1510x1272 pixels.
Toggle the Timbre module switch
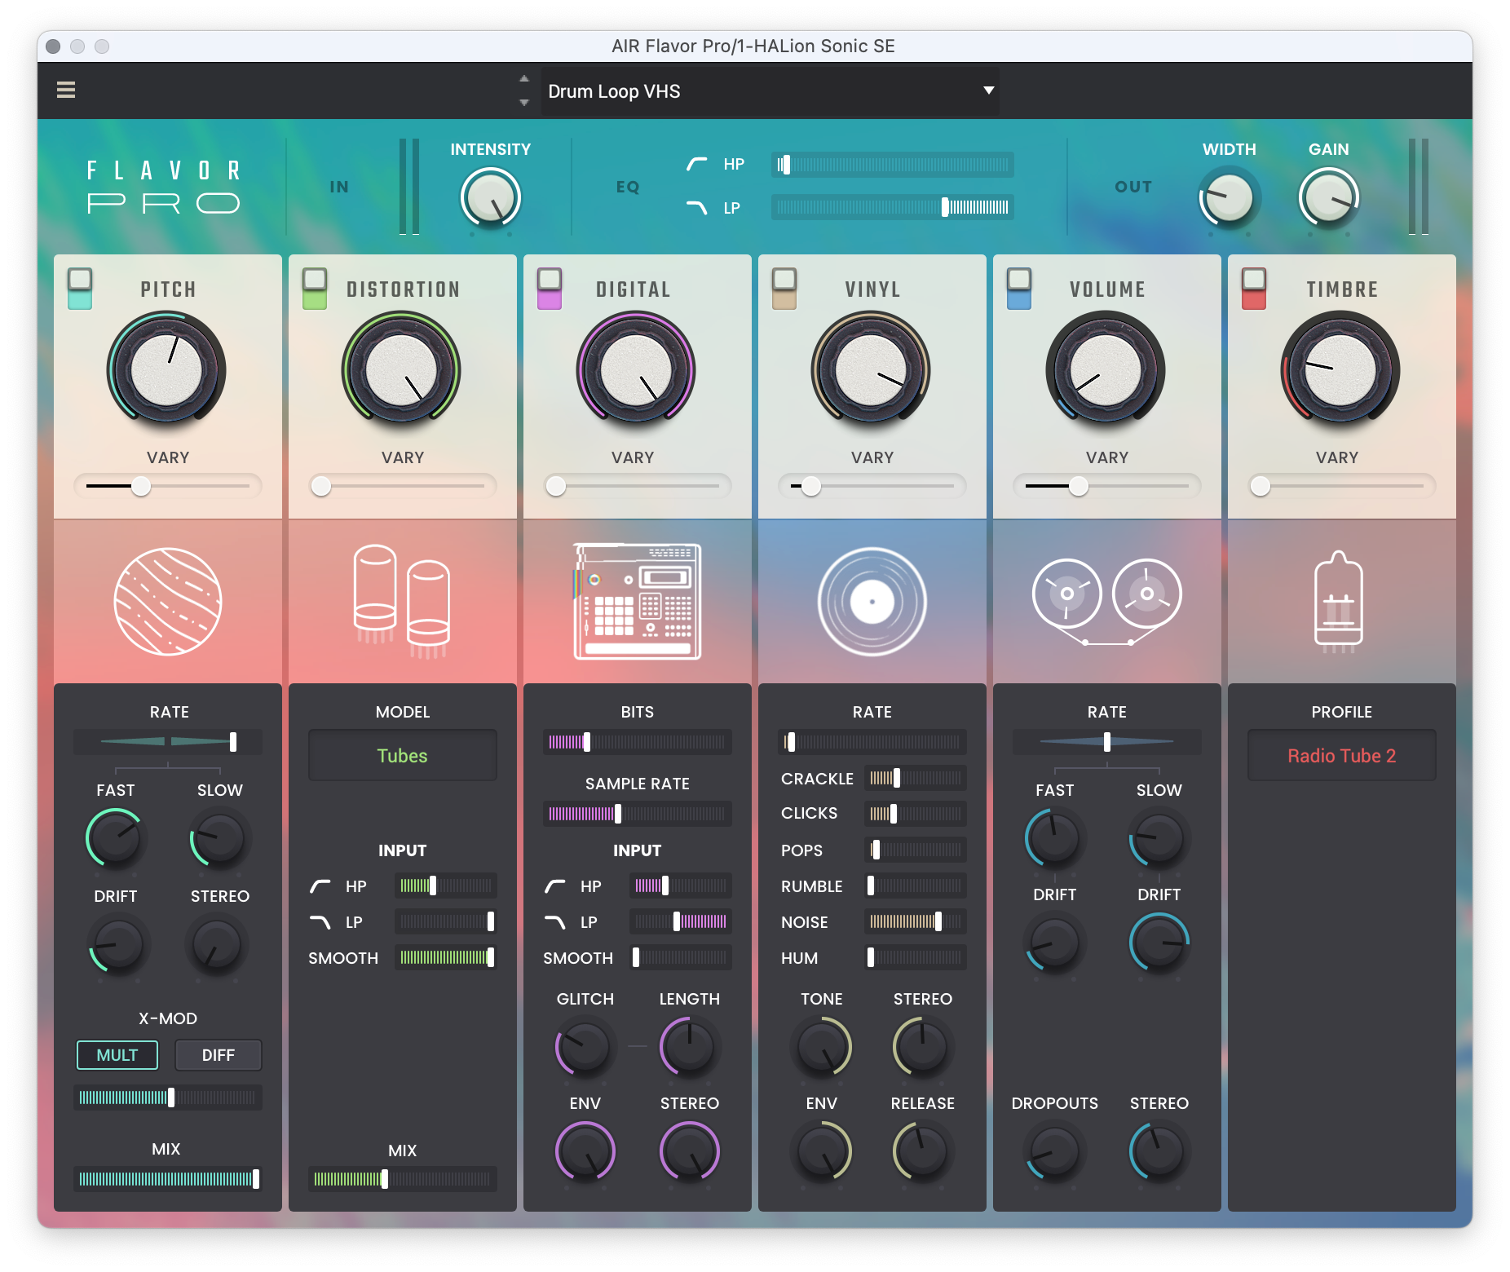tap(1254, 289)
